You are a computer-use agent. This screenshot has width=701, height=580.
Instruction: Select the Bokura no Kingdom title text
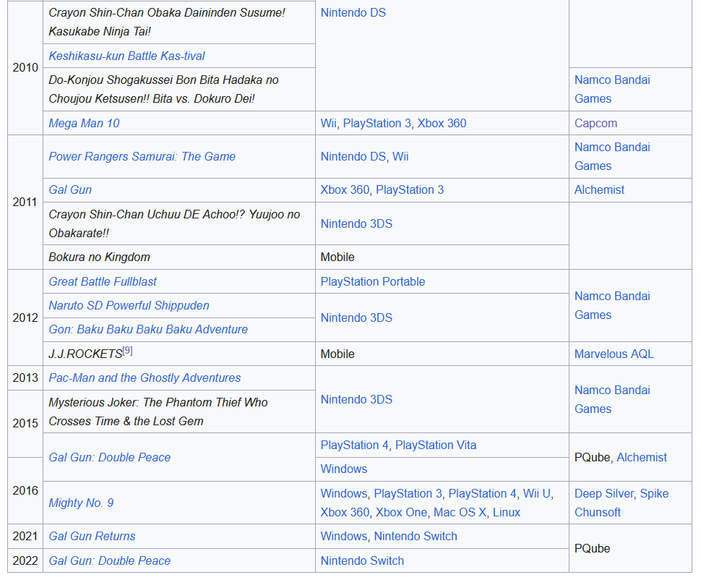(x=99, y=257)
